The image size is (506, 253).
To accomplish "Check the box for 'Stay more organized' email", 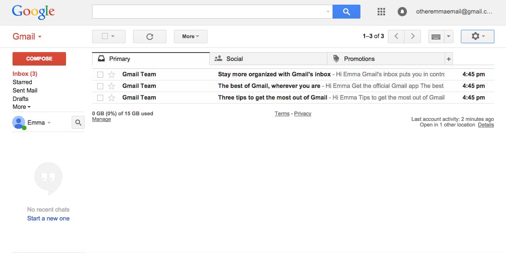I will [x=100, y=74].
